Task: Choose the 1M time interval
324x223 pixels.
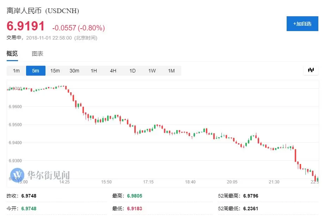Action: [171, 71]
